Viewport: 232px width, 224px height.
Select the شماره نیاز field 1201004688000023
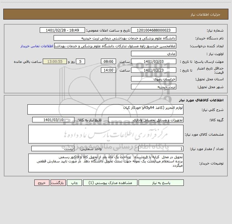[154, 30]
